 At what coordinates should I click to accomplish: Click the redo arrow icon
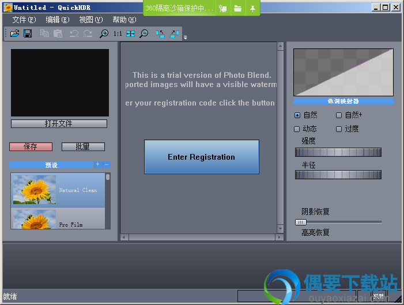click(x=88, y=33)
